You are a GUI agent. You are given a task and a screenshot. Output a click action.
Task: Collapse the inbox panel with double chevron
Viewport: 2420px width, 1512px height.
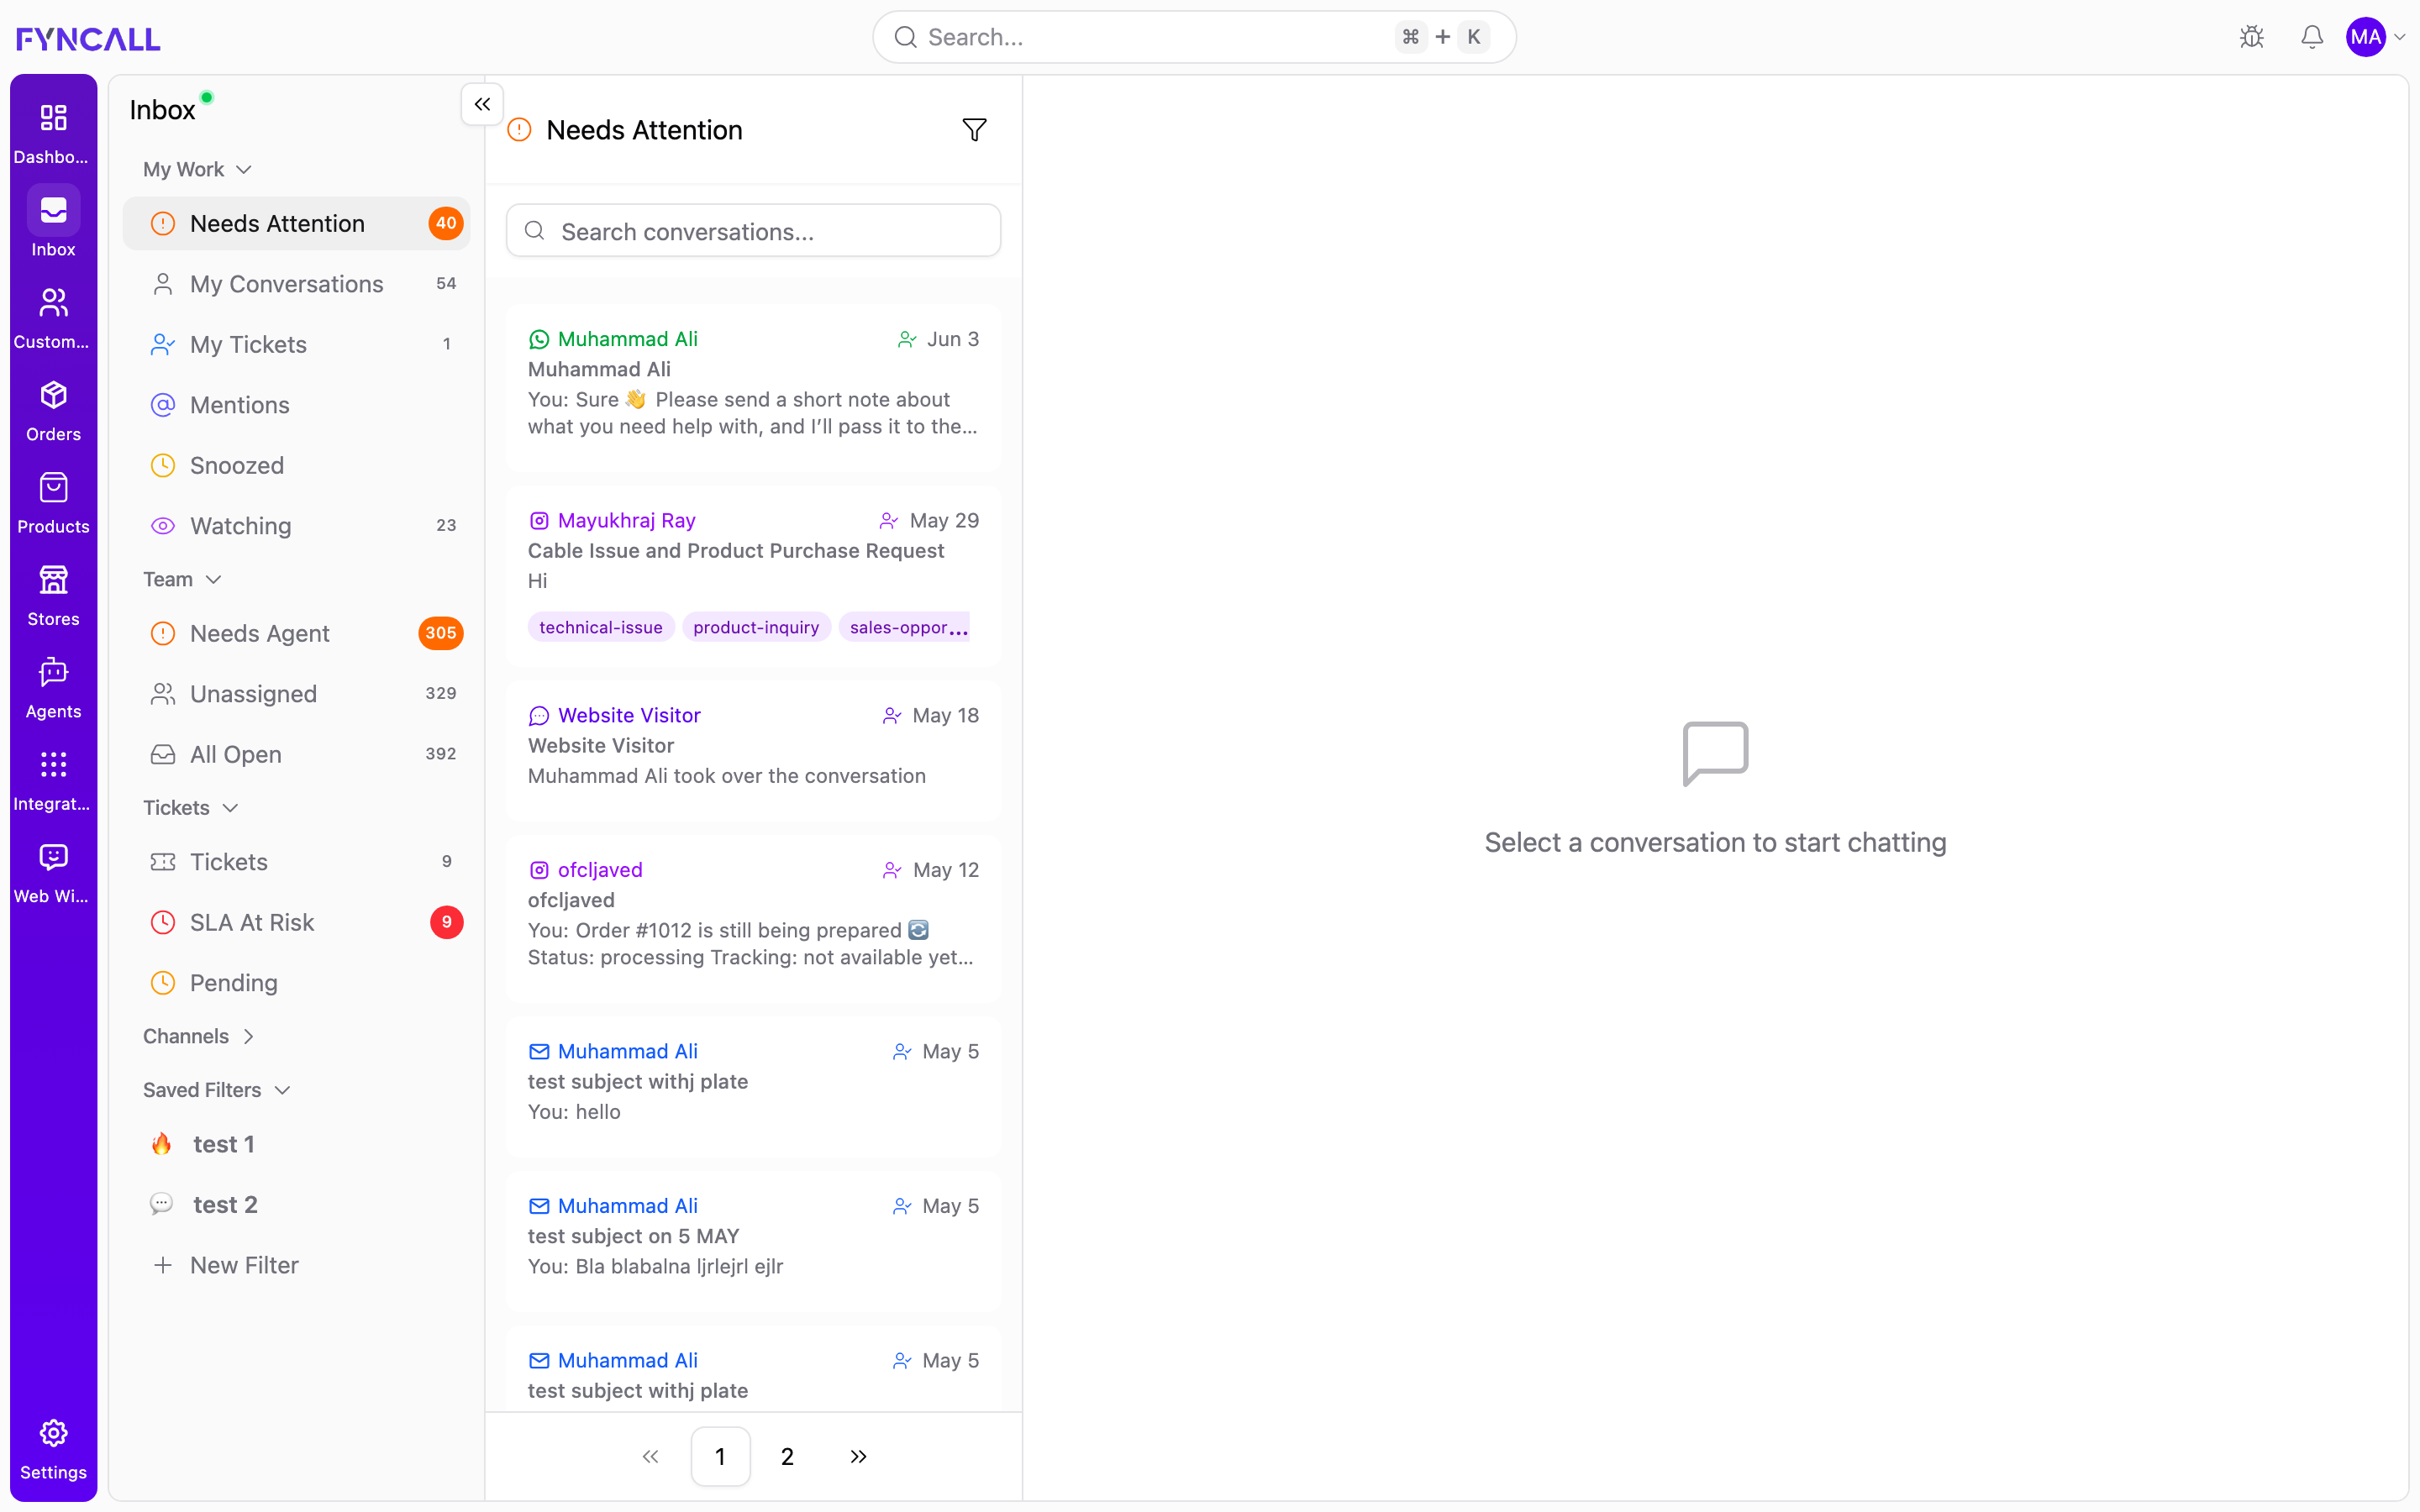(x=482, y=104)
